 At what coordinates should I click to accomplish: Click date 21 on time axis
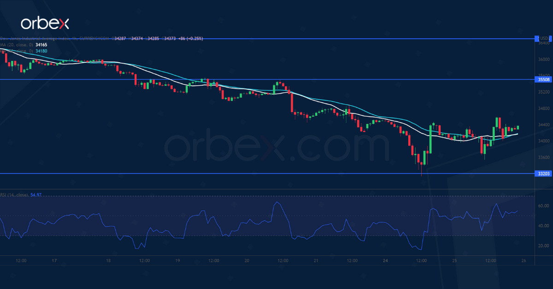tap(316, 261)
